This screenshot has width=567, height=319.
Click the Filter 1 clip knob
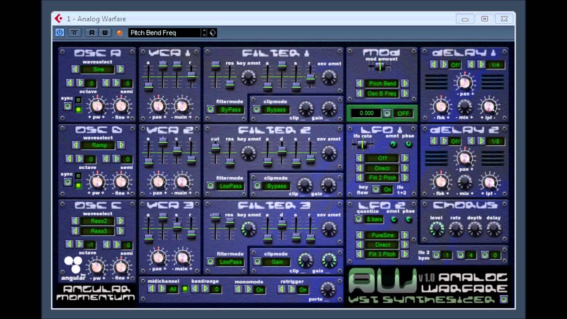pyautogui.click(x=306, y=109)
